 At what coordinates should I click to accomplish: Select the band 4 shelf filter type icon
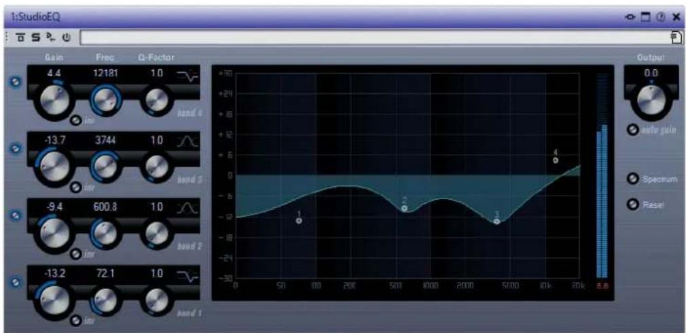[187, 76]
